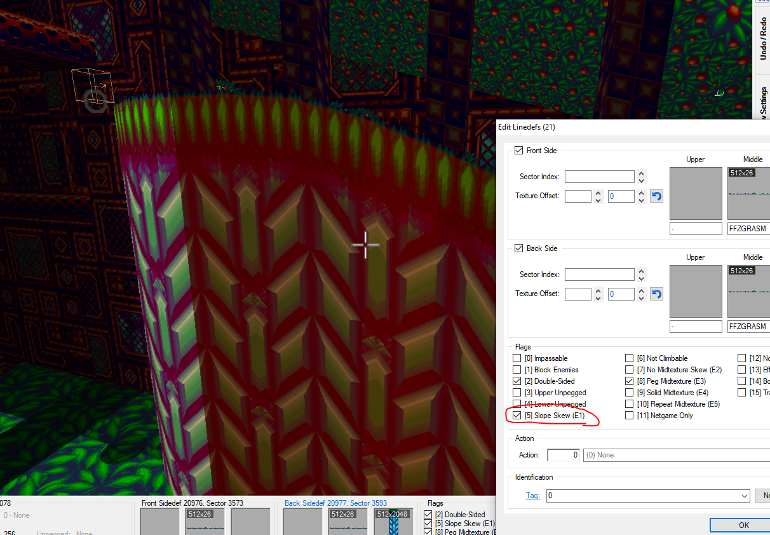Increase Front Side texture Y offset
The width and height of the screenshot is (770, 535).
coord(642,193)
